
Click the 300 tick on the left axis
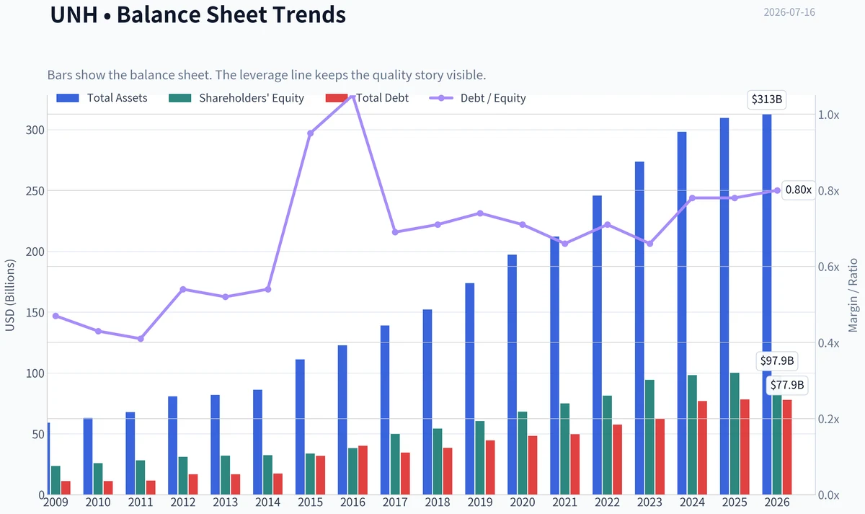coord(35,130)
